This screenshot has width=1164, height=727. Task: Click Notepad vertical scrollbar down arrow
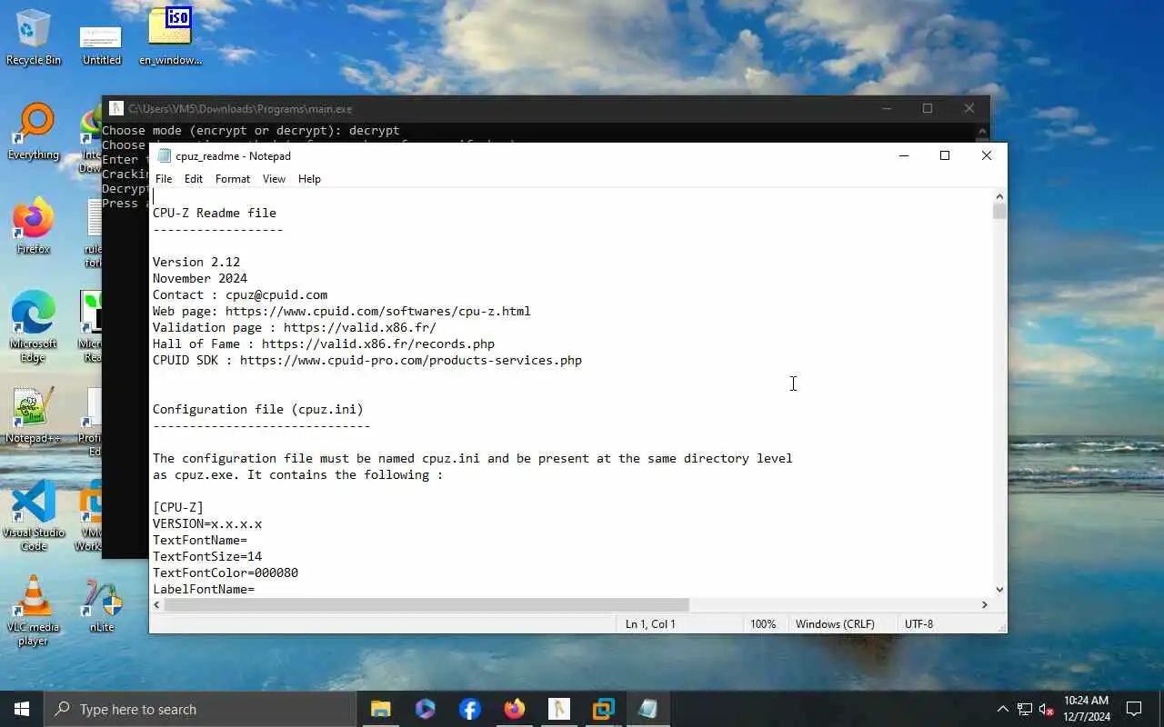tap(999, 590)
